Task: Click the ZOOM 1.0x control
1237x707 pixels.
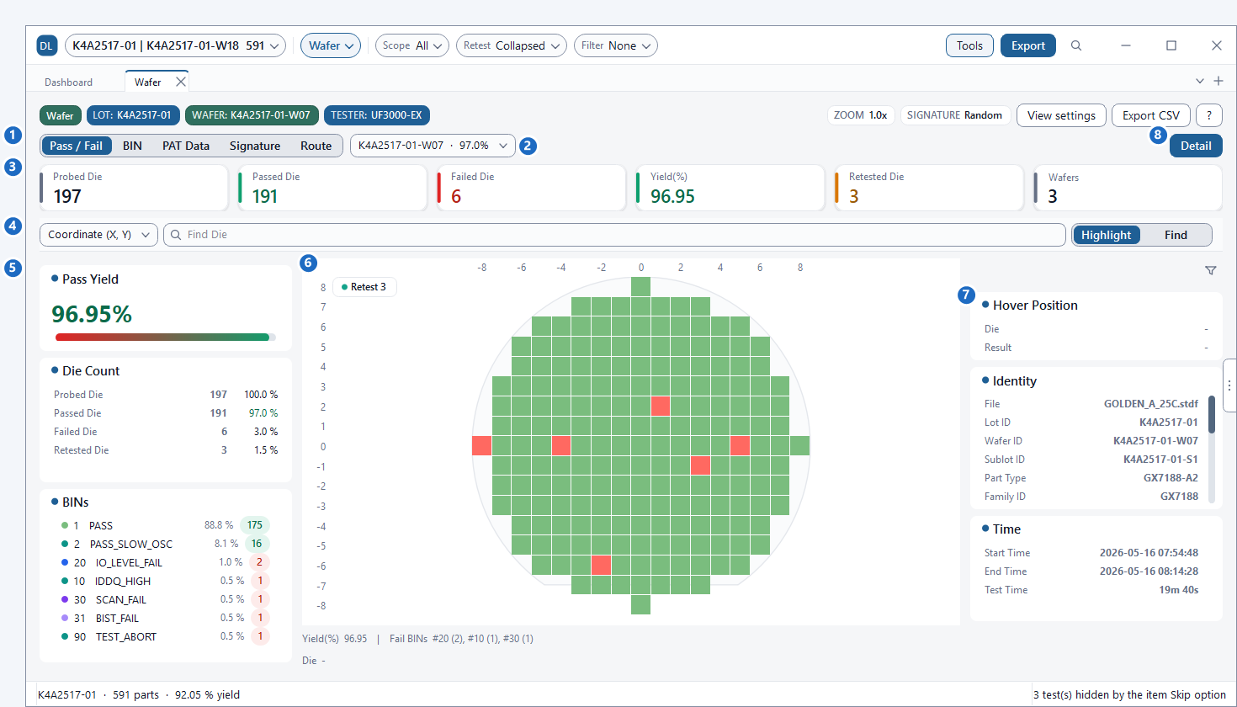Action: [x=861, y=115]
